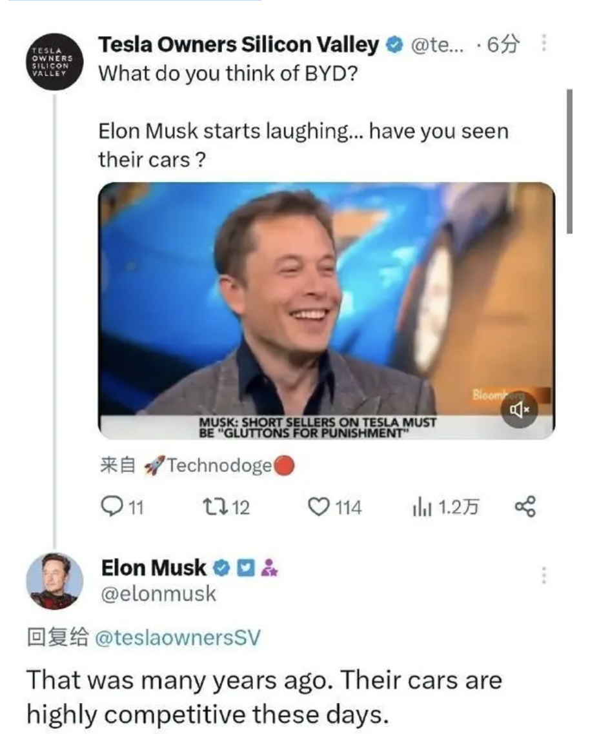The image size is (599, 734).
Task: Click the vertical scrollbar on the right
Action: pyautogui.click(x=569, y=161)
